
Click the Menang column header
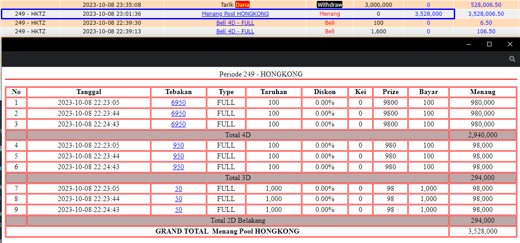coord(483,92)
